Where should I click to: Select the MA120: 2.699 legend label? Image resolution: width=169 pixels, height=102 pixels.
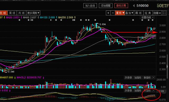pos(48,17)
